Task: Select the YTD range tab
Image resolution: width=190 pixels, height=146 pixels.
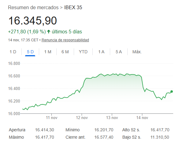Action: tap(83, 52)
